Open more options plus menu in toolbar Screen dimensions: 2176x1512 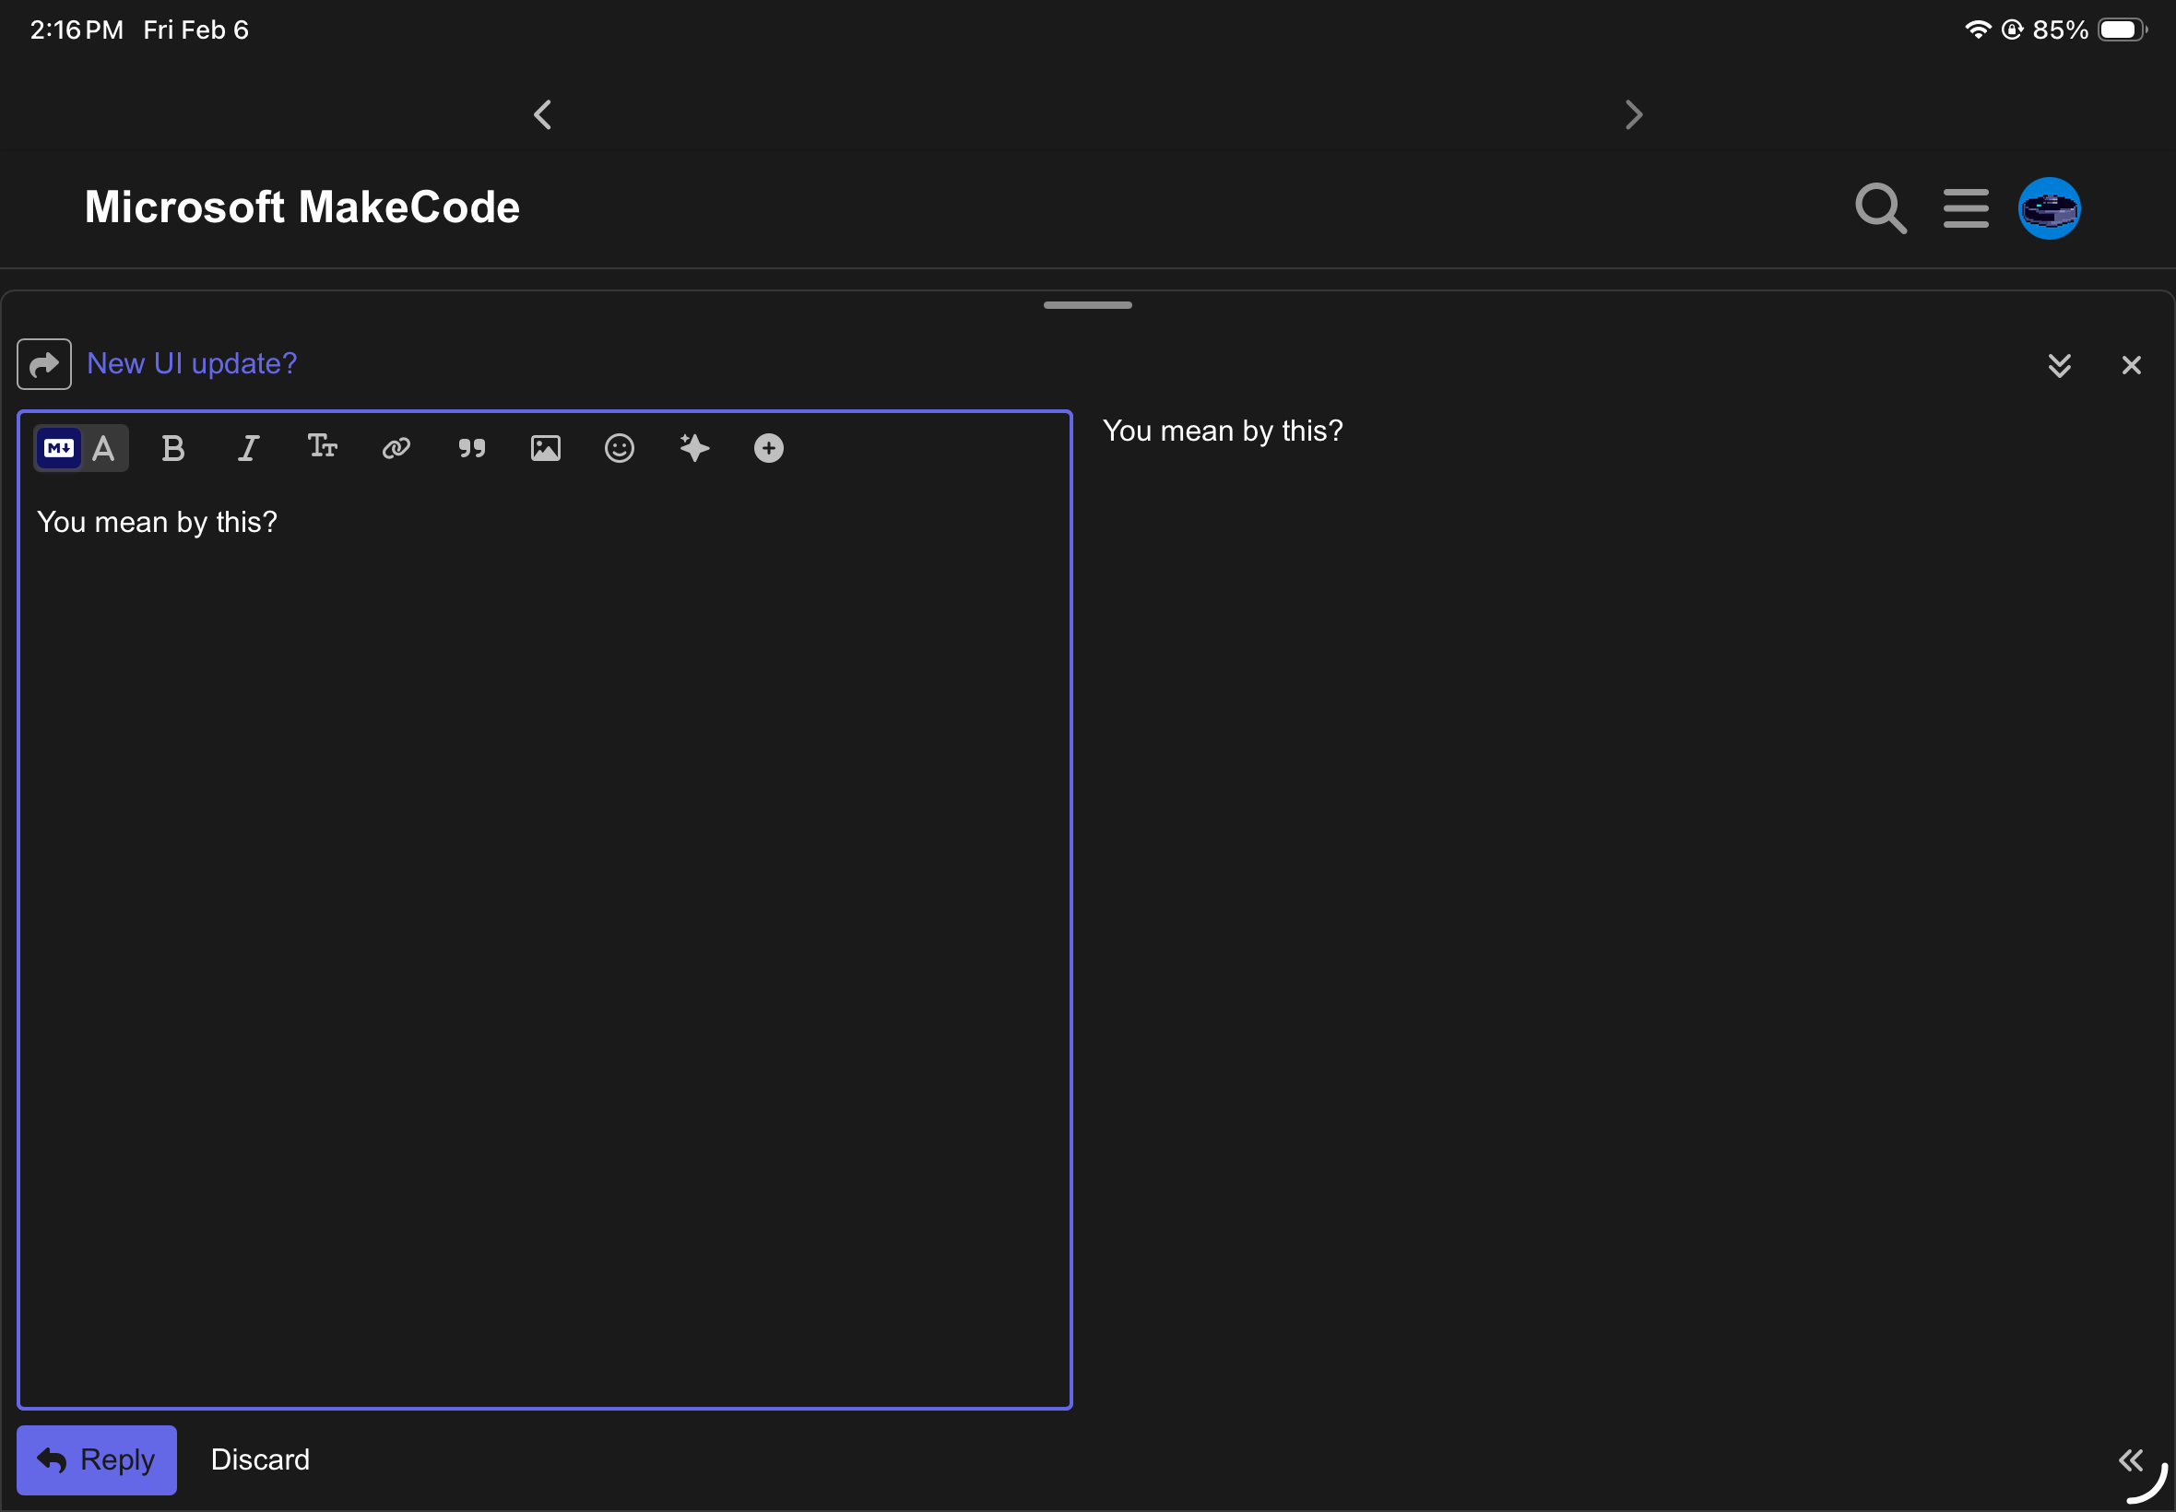(768, 448)
